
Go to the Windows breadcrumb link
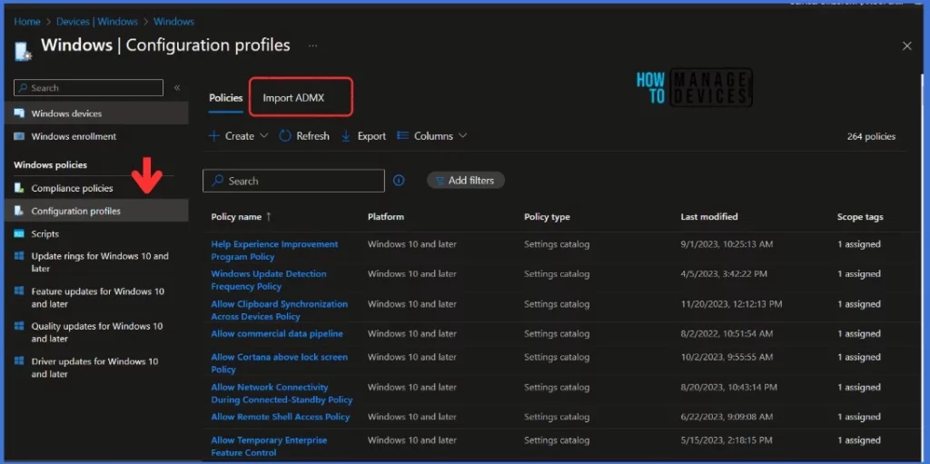click(173, 22)
